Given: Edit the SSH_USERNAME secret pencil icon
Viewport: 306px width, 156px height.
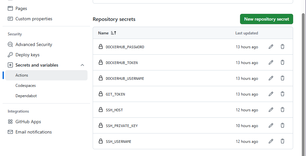Looking at the screenshot, I should pos(271,141).
